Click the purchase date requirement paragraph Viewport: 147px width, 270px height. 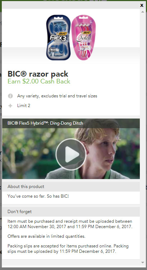[70, 224]
